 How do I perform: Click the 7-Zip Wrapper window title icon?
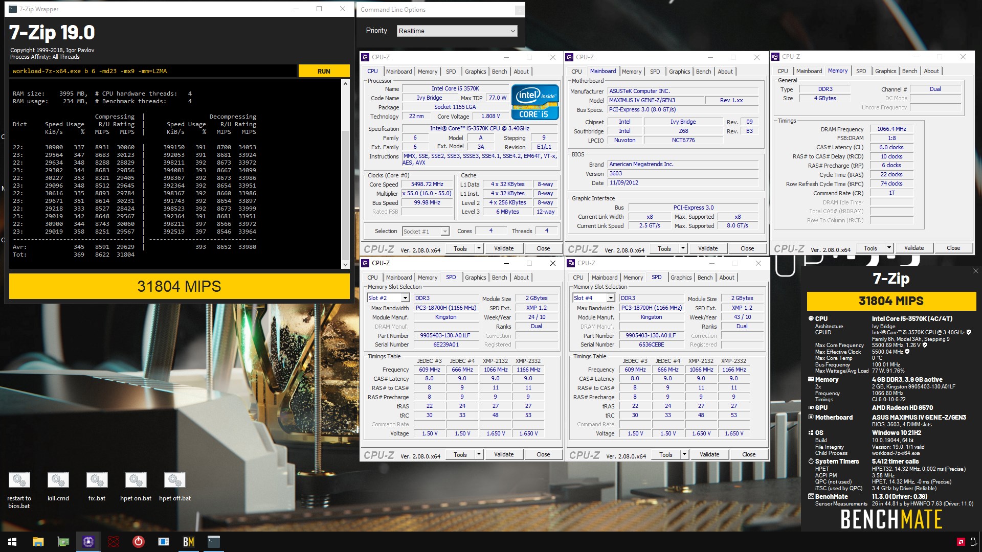[13, 9]
